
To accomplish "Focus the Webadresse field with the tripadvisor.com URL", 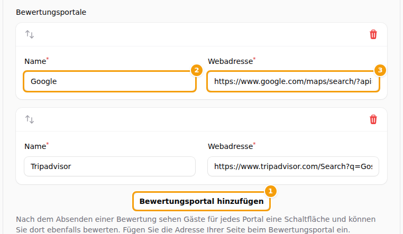I will 293,166.
